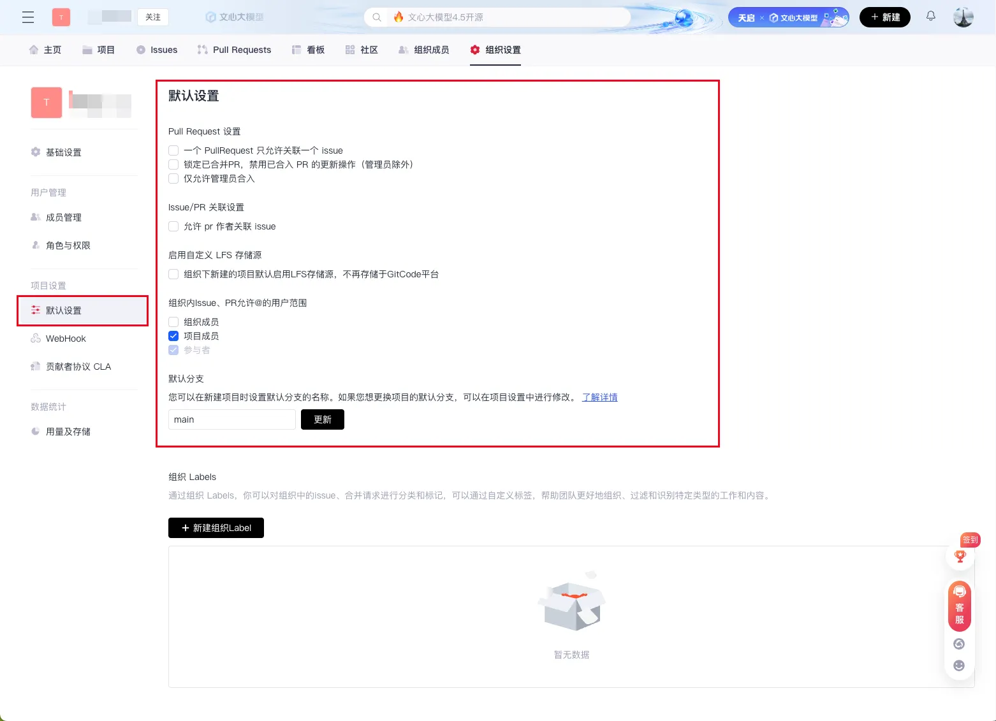
Task: Open the hamburger menu icon
Action: pos(28,17)
